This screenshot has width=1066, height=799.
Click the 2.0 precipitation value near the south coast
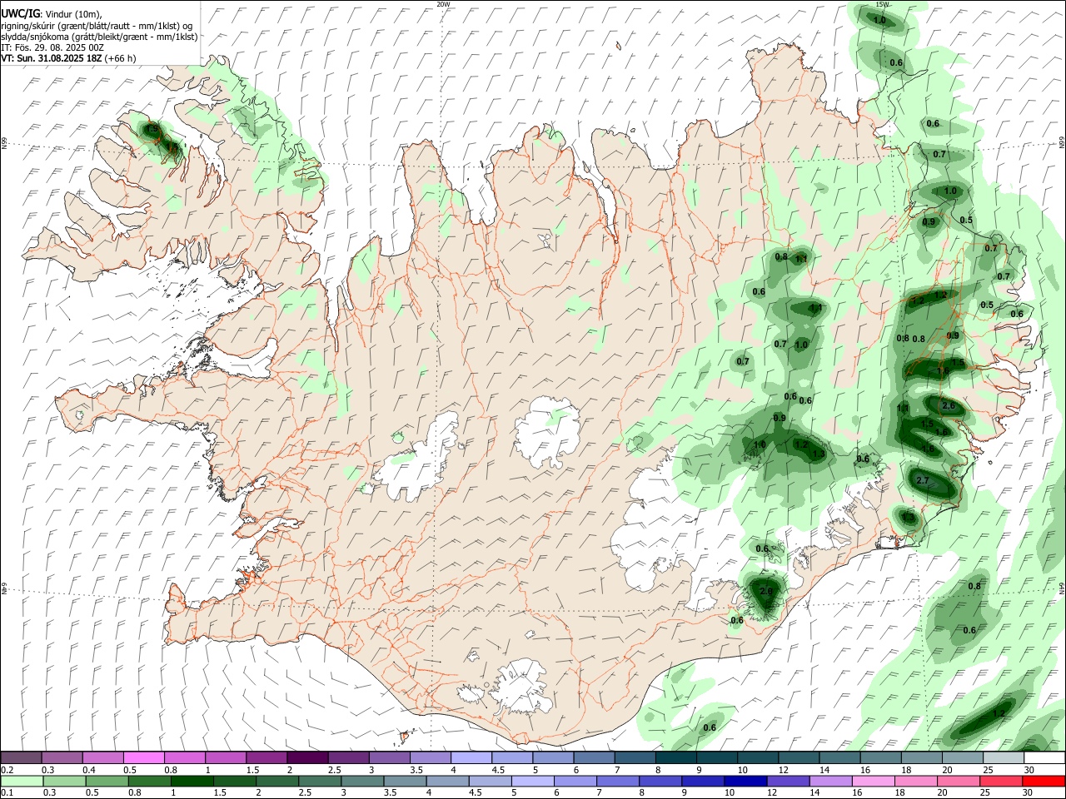pos(767,591)
